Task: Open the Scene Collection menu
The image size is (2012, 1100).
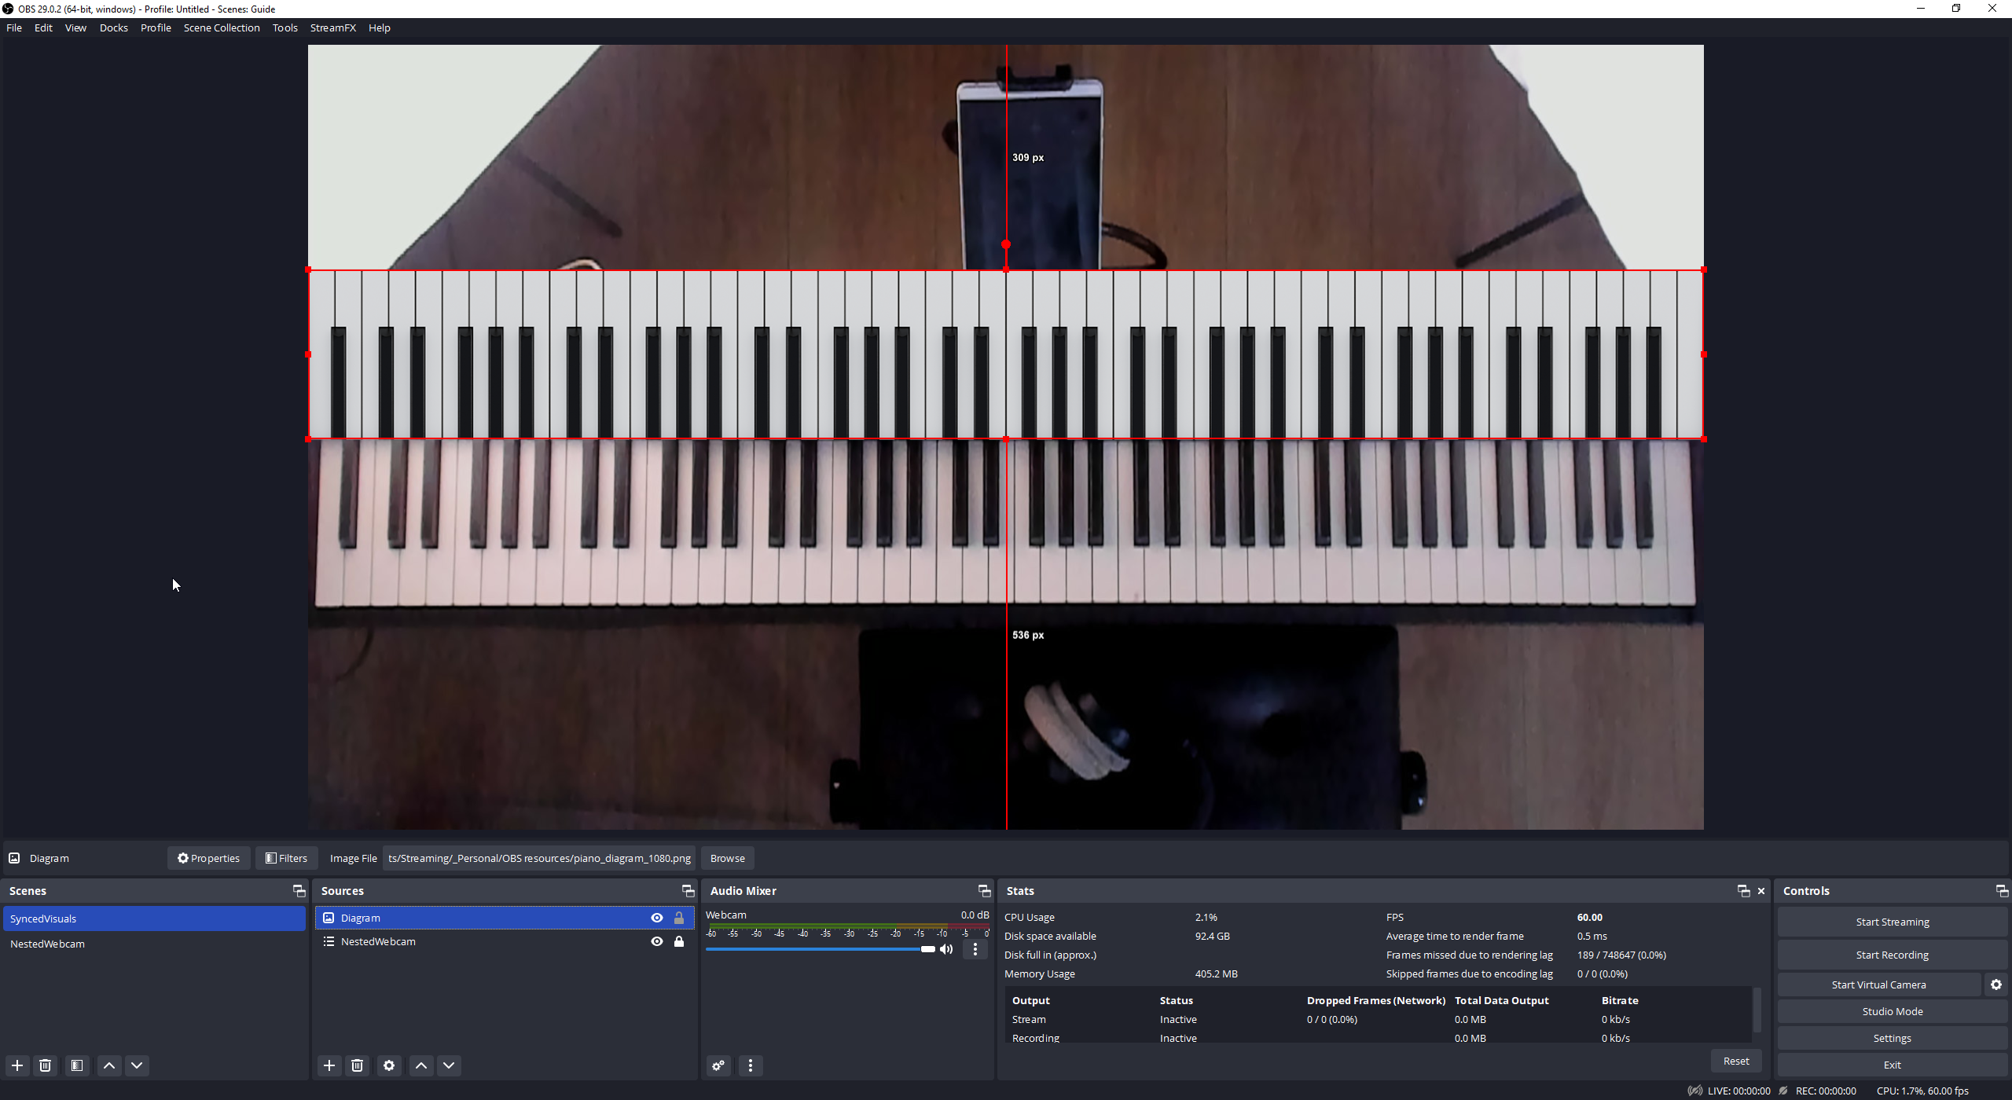Action: point(222,27)
